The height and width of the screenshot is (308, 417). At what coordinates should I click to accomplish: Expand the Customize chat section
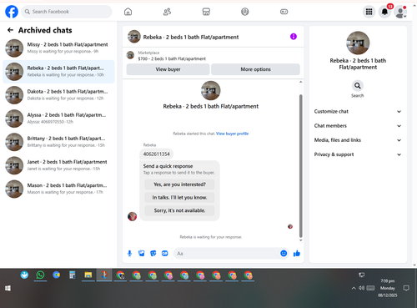click(358, 111)
